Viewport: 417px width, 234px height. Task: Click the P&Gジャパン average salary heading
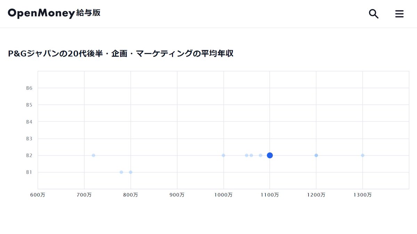[x=121, y=54]
